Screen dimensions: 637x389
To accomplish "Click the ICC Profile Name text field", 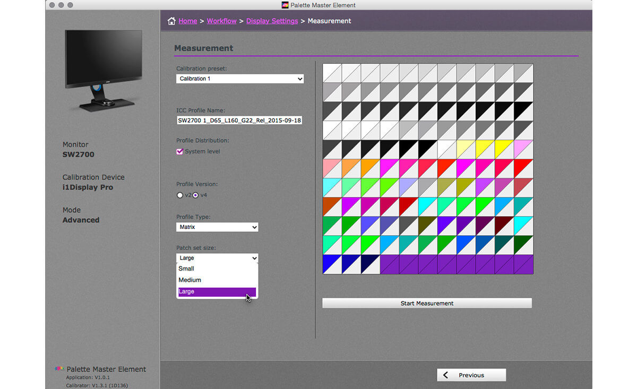I will pyautogui.click(x=239, y=120).
